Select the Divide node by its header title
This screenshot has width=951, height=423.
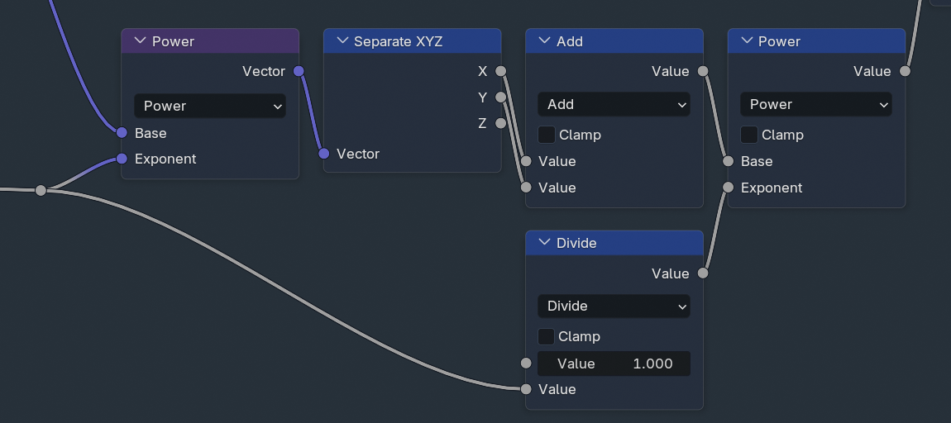(x=576, y=243)
